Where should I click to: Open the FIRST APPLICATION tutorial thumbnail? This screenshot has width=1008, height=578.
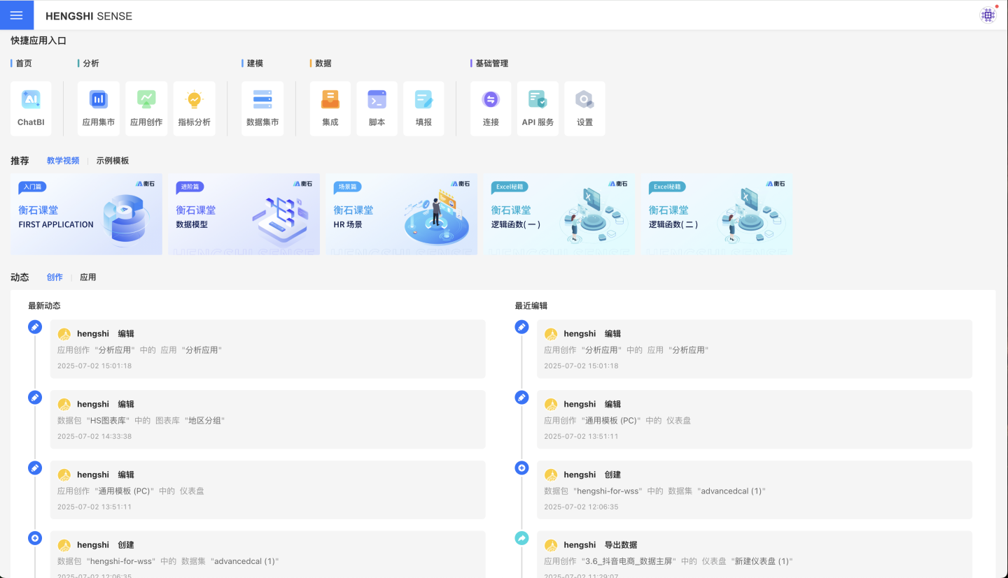tap(86, 214)
